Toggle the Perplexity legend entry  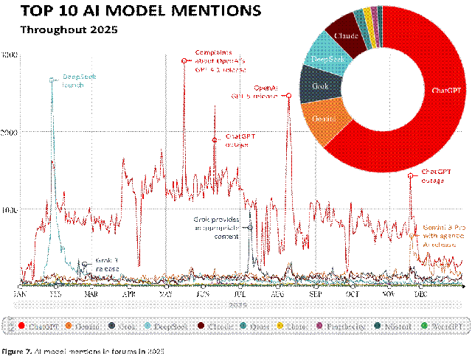(x=341, y=327)
